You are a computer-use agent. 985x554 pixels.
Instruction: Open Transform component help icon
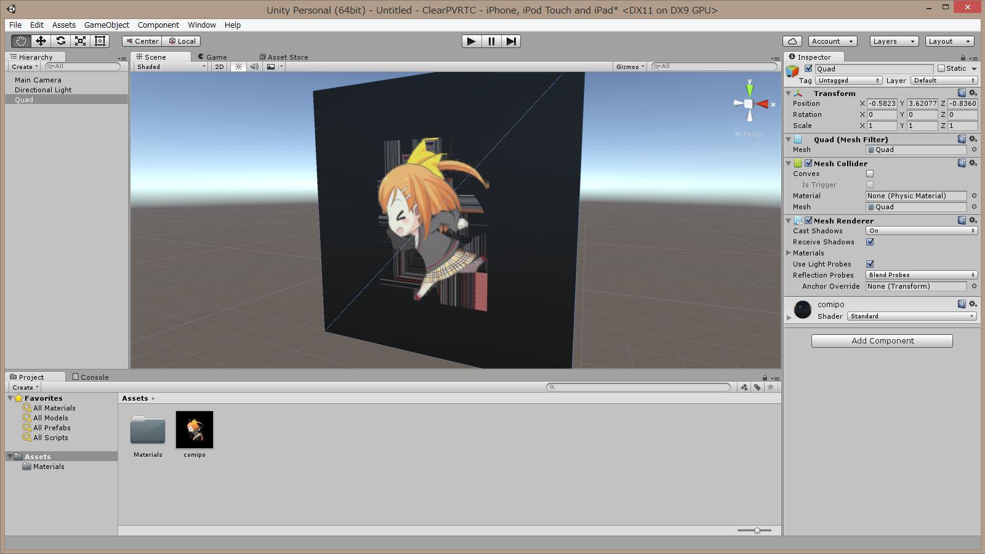coord(962,93)
